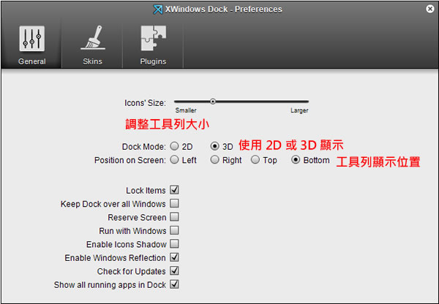Image resolution: width=439 pixels, height=304 pixels.
Task: Disable Enable Windows Reflection checkbox
Action: pos(174,257)
